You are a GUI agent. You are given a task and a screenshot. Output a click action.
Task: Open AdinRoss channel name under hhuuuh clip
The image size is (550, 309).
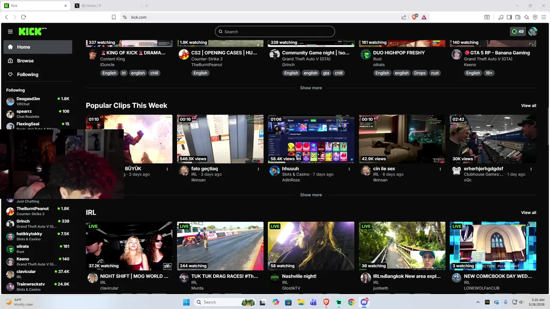tap(290, 180)
